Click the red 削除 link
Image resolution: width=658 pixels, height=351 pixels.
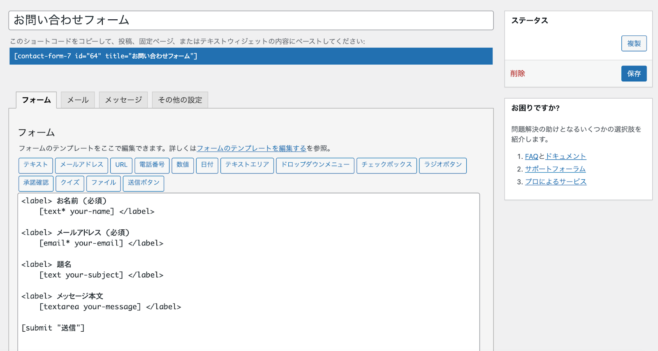tap(518, 74)
